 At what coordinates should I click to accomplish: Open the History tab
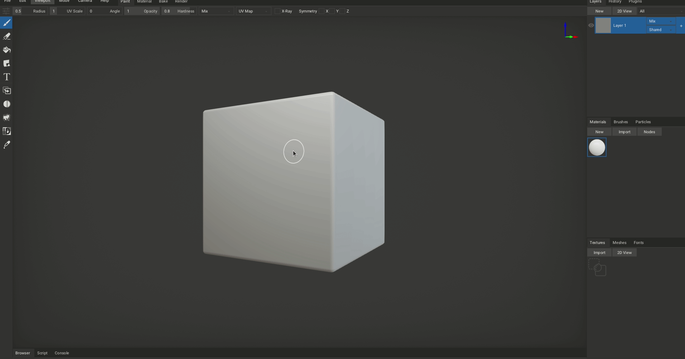(x=615, y=2)
